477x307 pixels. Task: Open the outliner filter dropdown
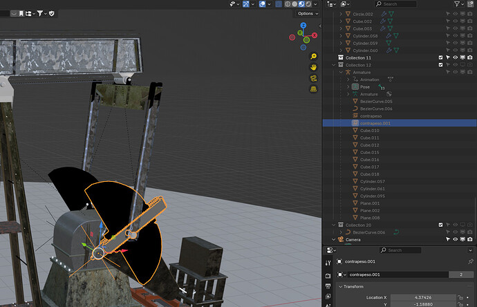(x=458, y=4)
